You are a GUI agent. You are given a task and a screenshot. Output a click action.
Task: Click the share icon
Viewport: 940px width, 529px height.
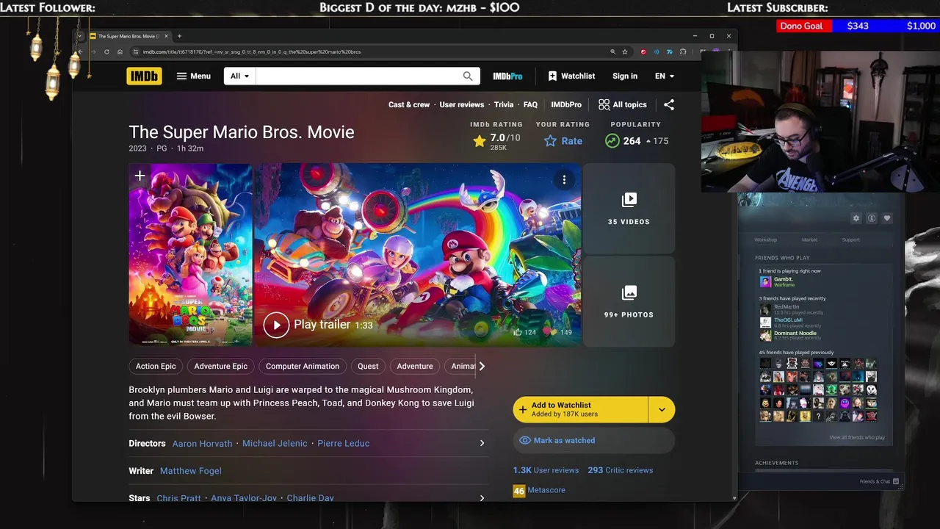668,104
